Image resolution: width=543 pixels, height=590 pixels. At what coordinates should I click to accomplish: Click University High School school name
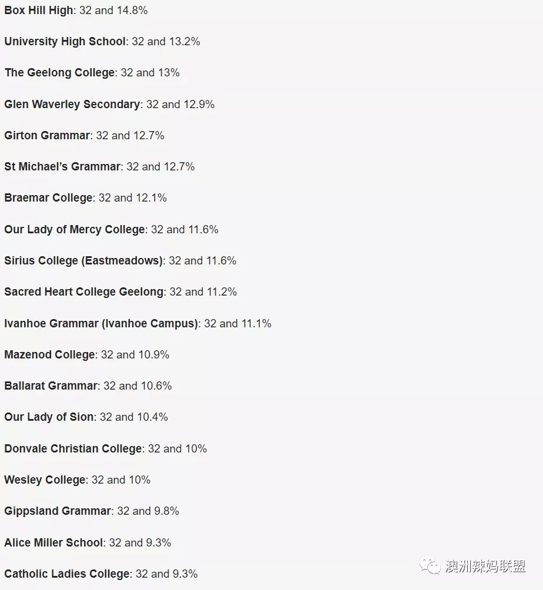pos(65,41)
